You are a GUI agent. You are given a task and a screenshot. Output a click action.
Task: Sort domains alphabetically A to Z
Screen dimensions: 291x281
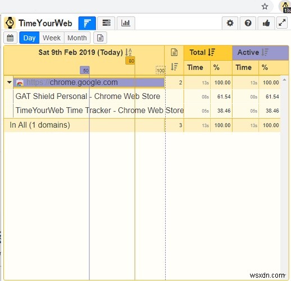129,52
